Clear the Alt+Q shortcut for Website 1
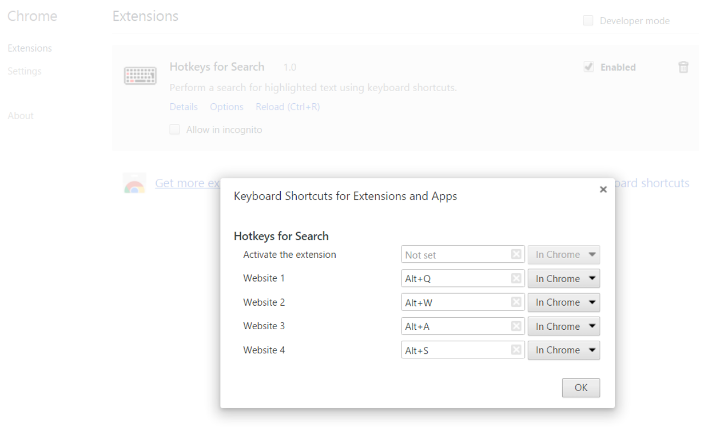The image size is (702, 439). 516,278
